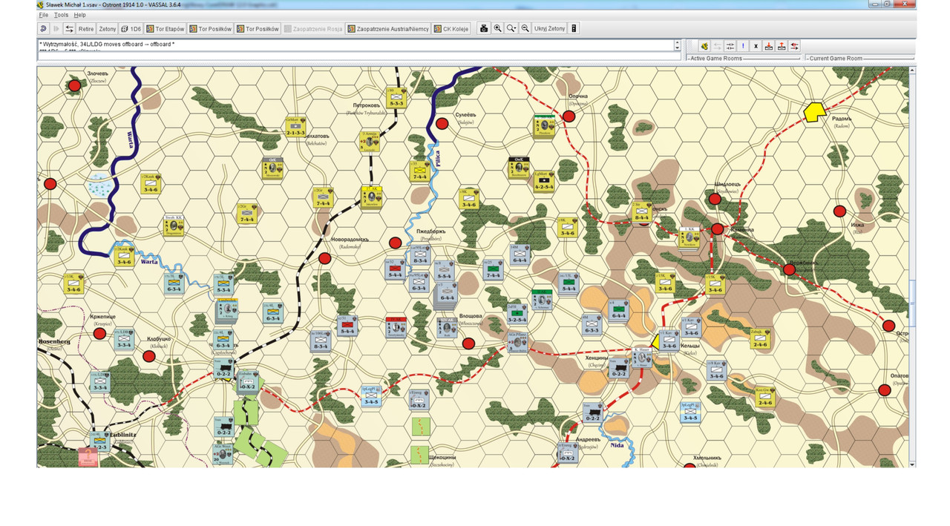Click the chat message input field
The height and width of the screenshot is (526, 950).
pyautogui.click(x=358, y=56)
